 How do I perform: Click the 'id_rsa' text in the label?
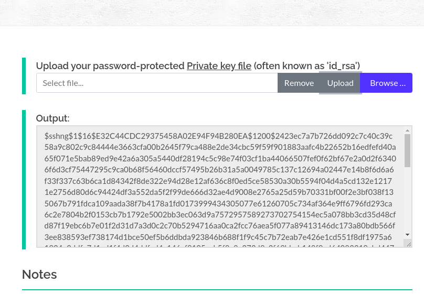[x=343, y=65]
